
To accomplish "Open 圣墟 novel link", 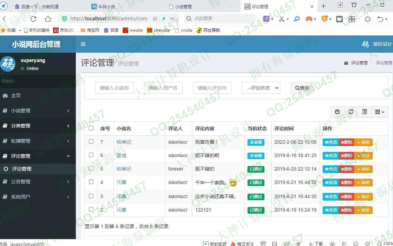I will (121, 155).
